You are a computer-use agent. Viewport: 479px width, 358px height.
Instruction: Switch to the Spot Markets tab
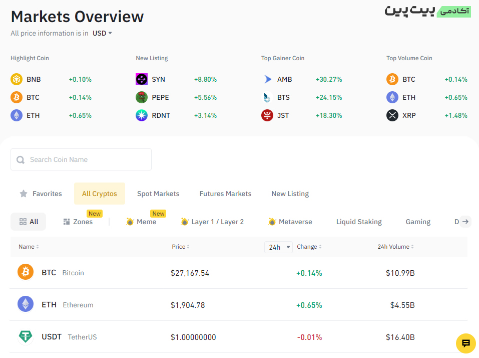coord(158,194)
